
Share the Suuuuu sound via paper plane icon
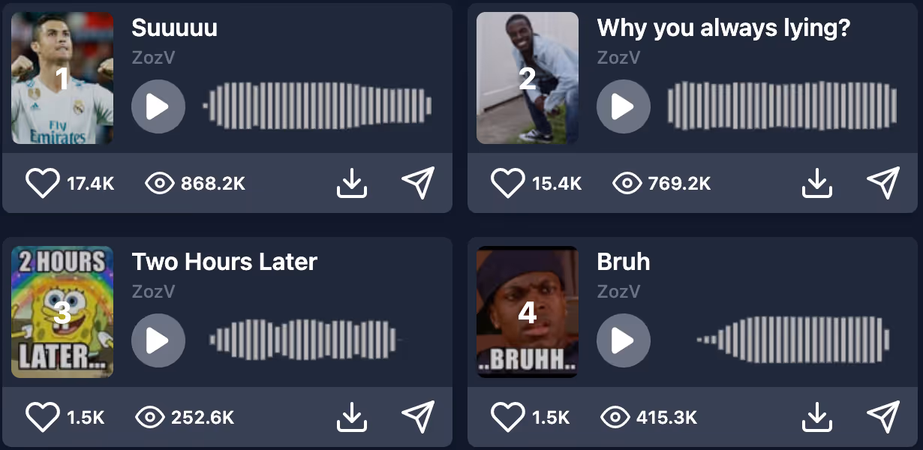point(418,183)
